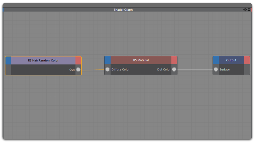Screen dimensions: 256x142
Task: Click the Out Color output port circle
Action: coord(174,70)
